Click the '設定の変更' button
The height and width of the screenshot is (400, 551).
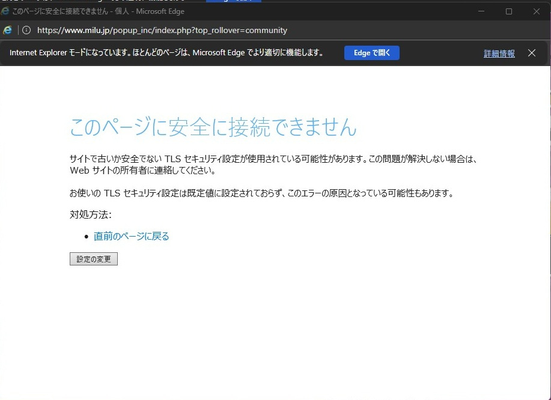94,259
